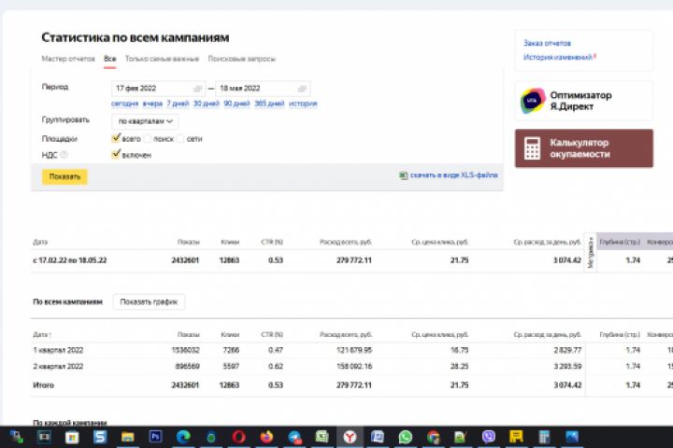Click the yellow 'Показать' button
Image resolution: width=673 pixels, height=448 pixels.
[64, 176]
